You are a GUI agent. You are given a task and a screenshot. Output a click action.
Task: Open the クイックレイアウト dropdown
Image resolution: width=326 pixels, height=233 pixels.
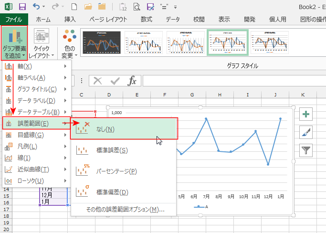point(42,43)
